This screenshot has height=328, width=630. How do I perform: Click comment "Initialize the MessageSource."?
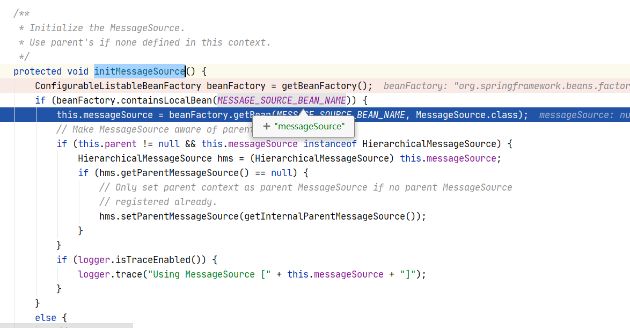(107, 28)
